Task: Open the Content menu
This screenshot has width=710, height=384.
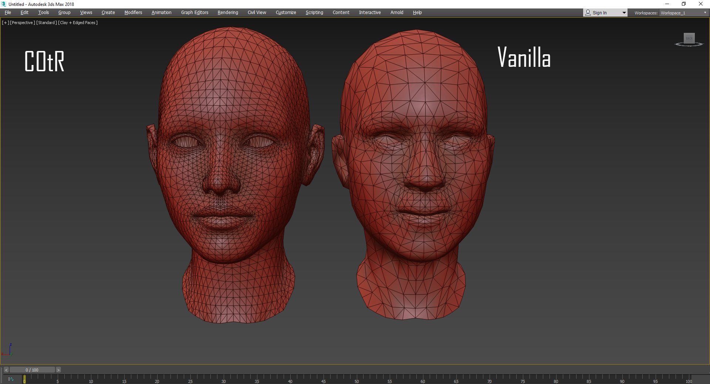Action: point(341,13)
